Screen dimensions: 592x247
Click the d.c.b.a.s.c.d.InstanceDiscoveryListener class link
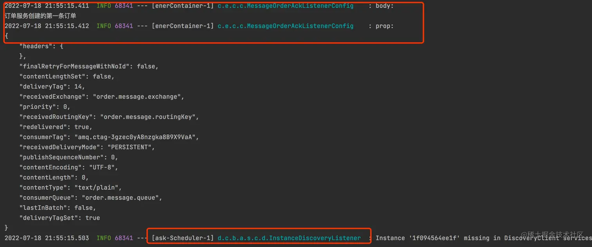coord(289,238)
